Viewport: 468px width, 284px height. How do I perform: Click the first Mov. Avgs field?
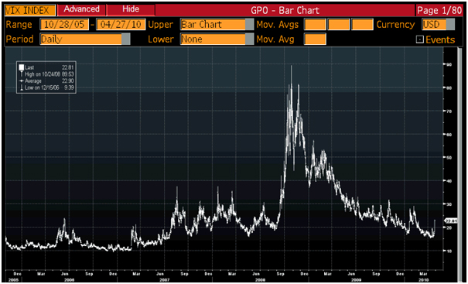tap(315, 25)
